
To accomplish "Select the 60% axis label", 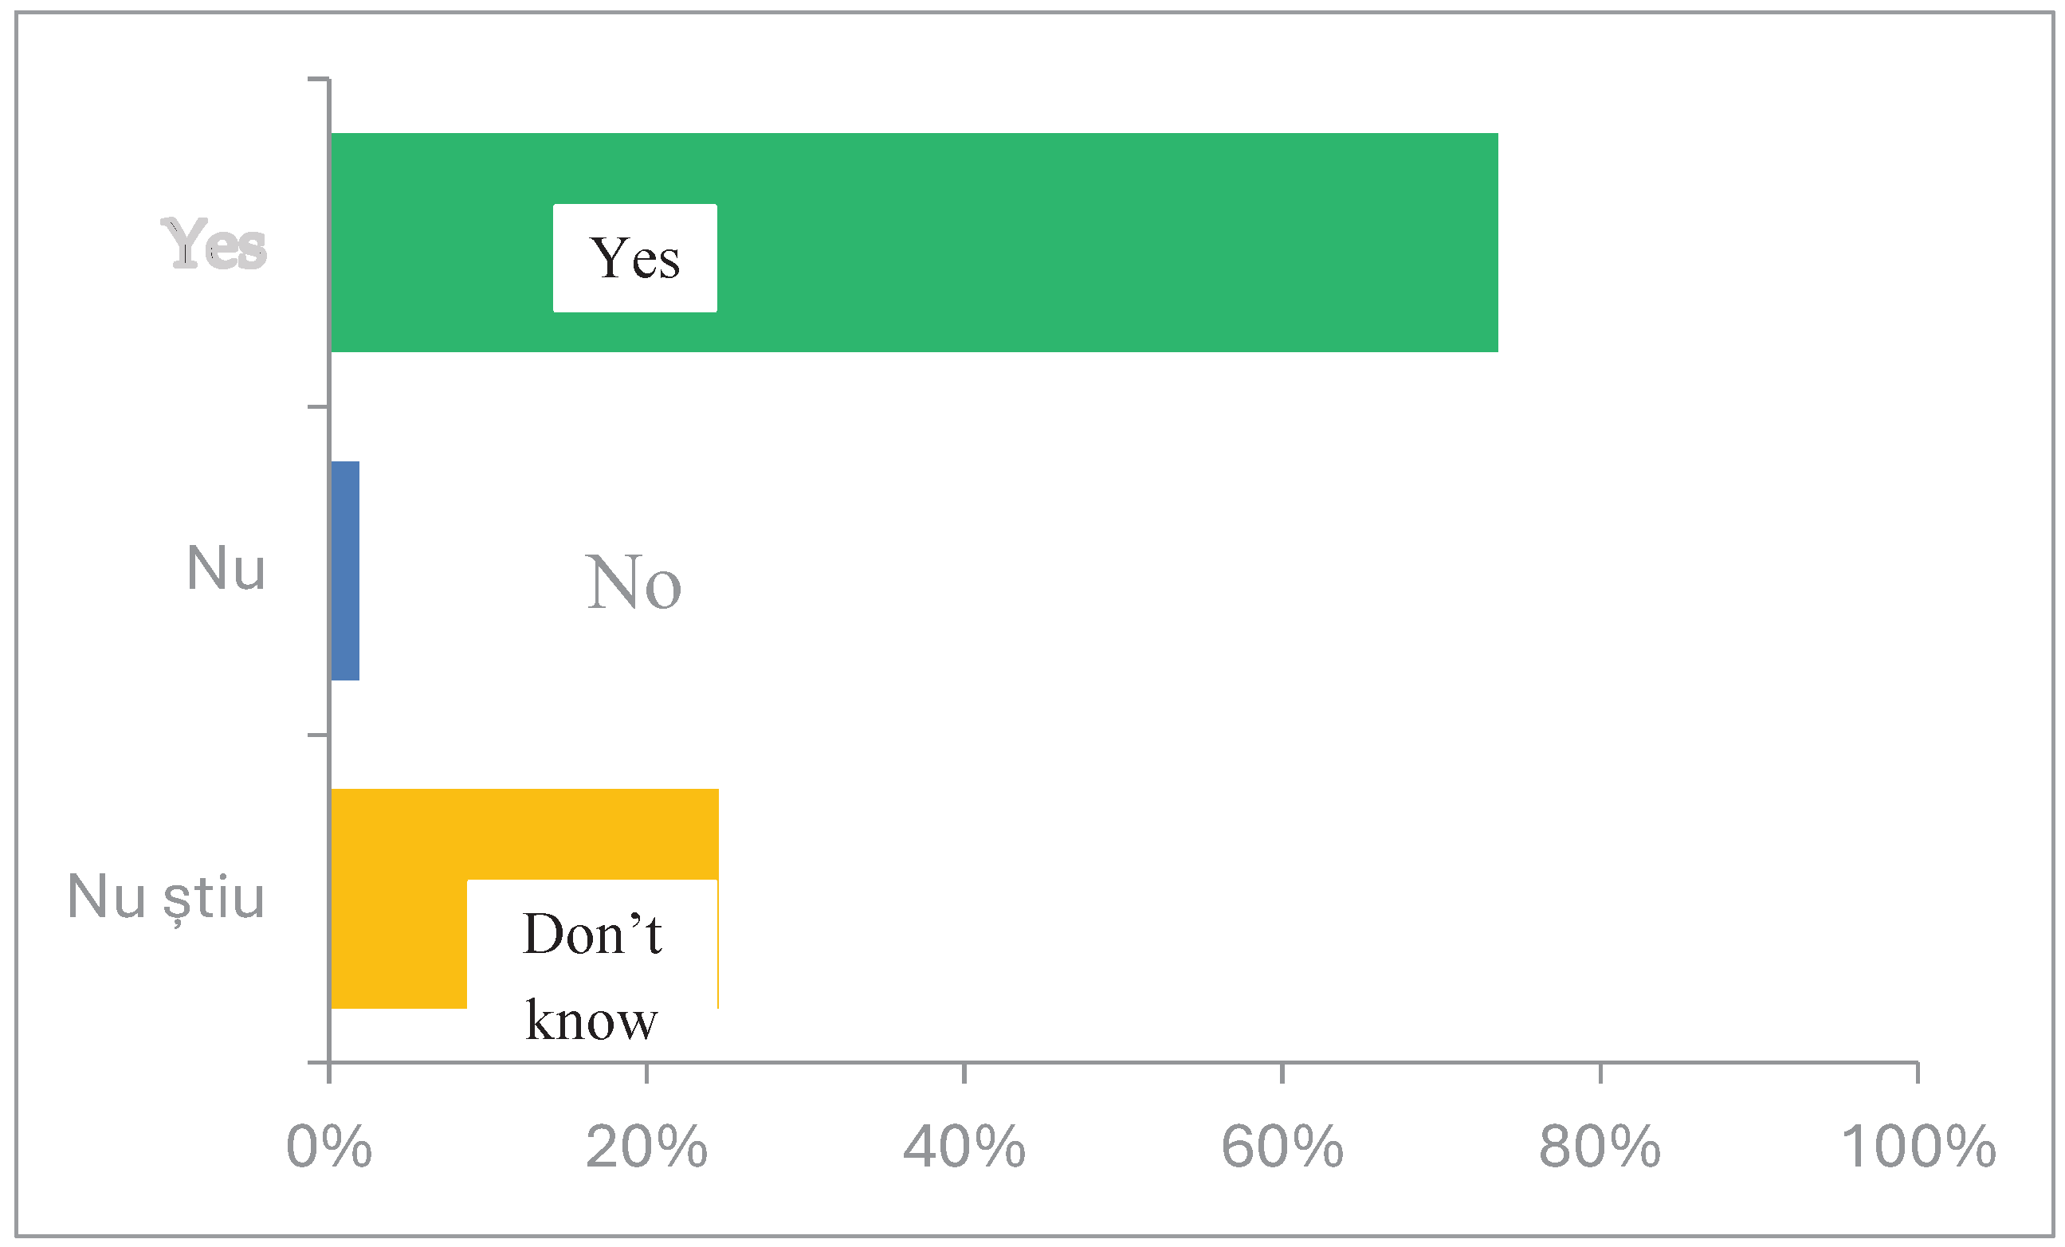I will coord(1282,1147).
